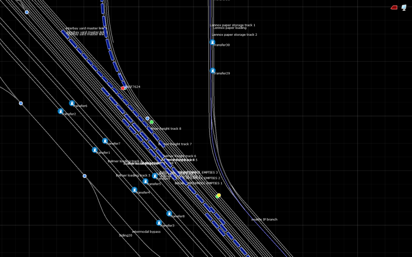The height and width of the screenshot is (257, 412).
Task: Open the transfer29 marker icon
Action: [213, 71]
